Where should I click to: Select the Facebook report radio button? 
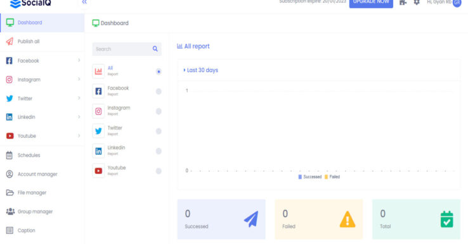(x=159, y=92)
